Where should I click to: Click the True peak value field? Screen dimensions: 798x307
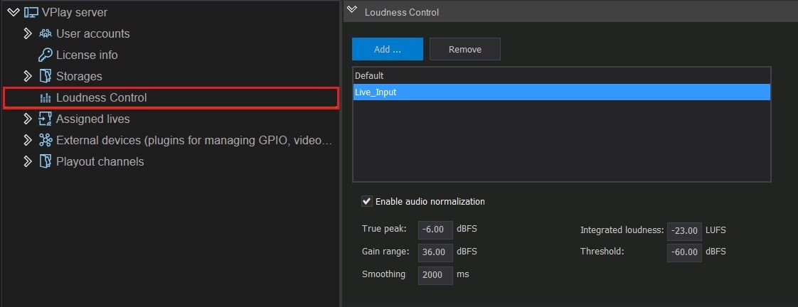[435, 230]
